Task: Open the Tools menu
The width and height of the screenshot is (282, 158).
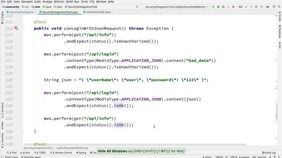Action: (x=85, y=2)
